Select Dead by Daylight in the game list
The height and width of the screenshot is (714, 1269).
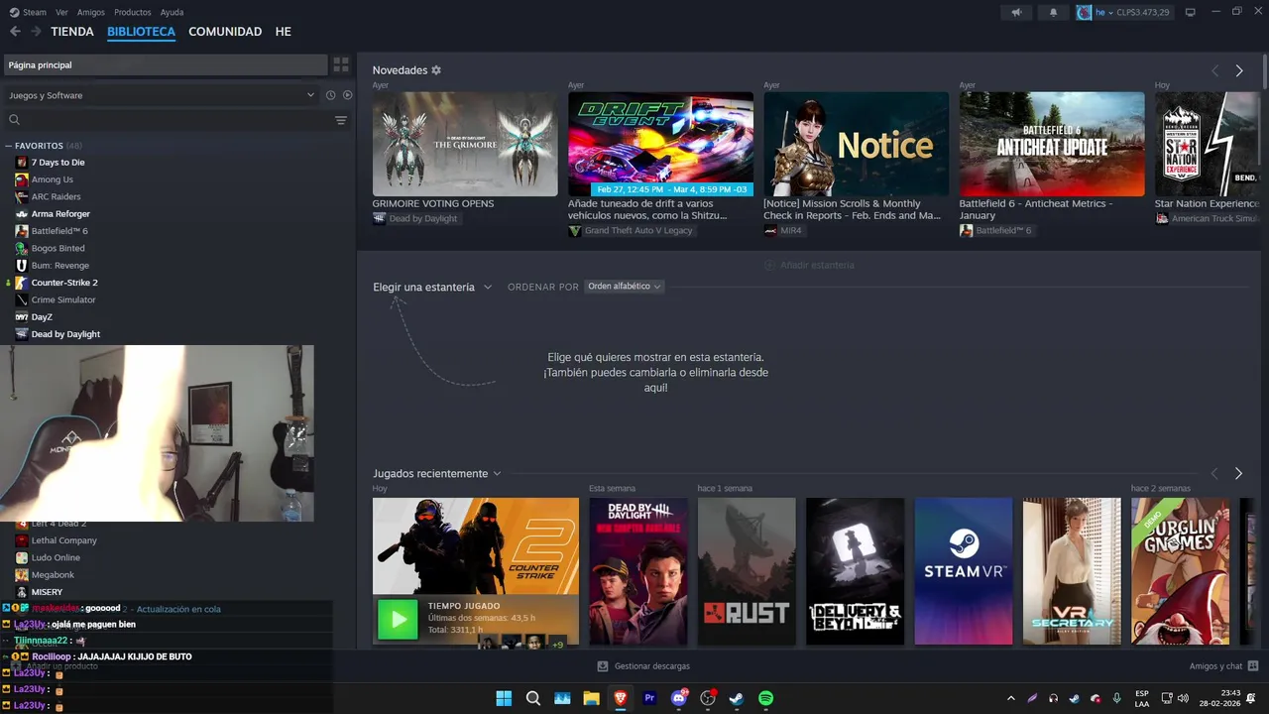(x=65, y=334)
